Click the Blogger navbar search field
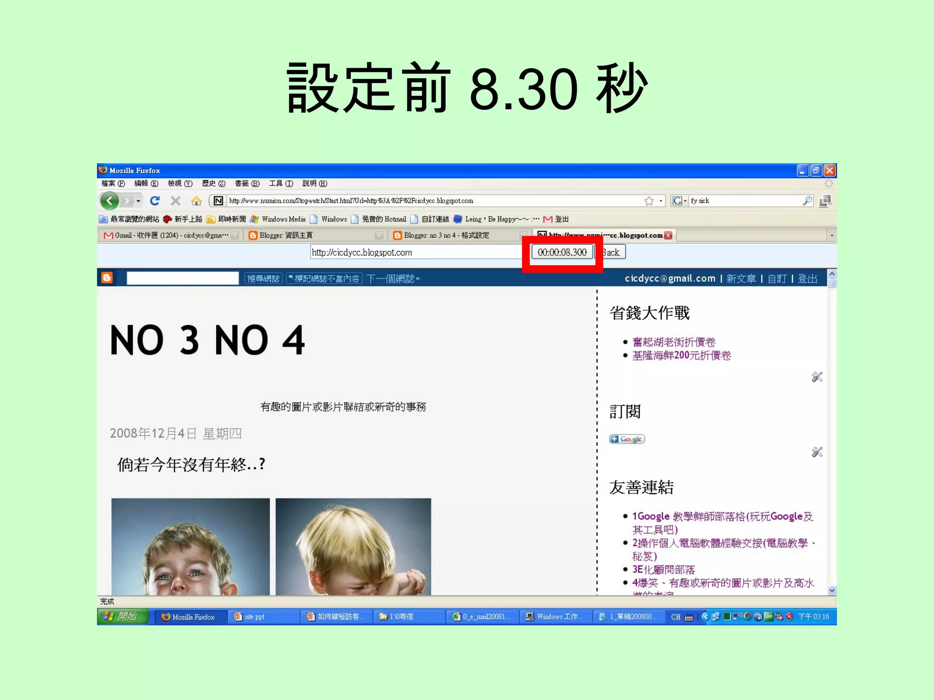The image size is (934, 700). coord(182,278)
